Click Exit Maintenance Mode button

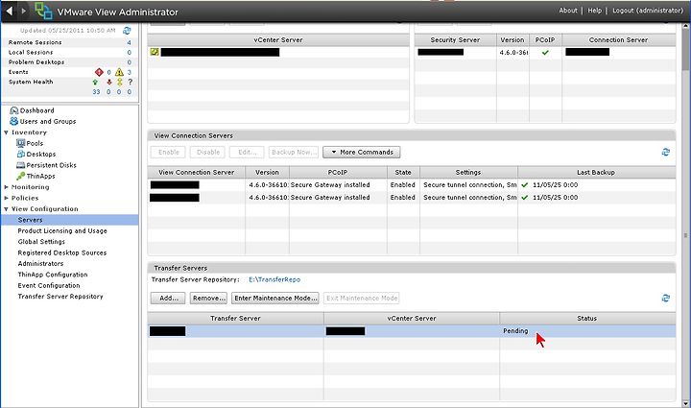pyautogui.click(x=362, y=299)
